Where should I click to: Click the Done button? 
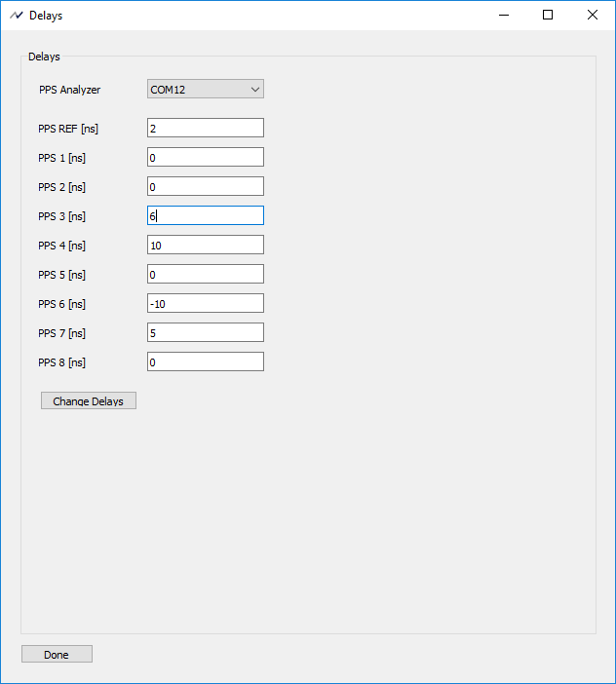coord(57,654)
